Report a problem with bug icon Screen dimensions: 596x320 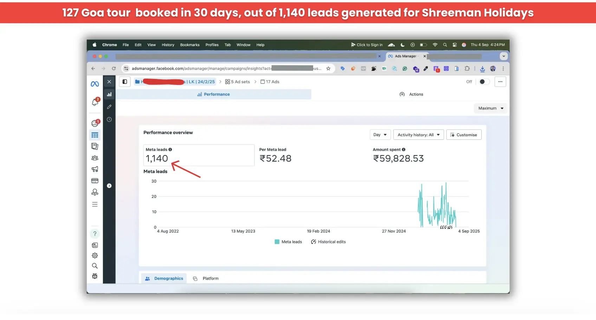click(x=95, y=276)
